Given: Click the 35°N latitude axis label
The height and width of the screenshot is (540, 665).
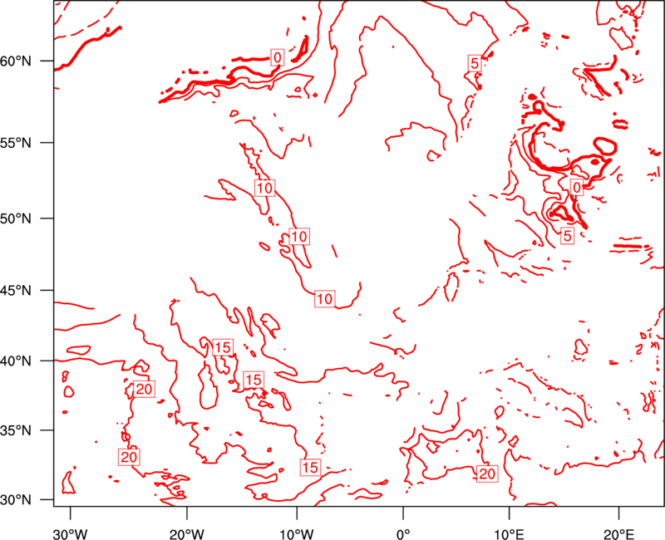Looking at the screenshot, I should pyautogui.click(x=16, y=430).
